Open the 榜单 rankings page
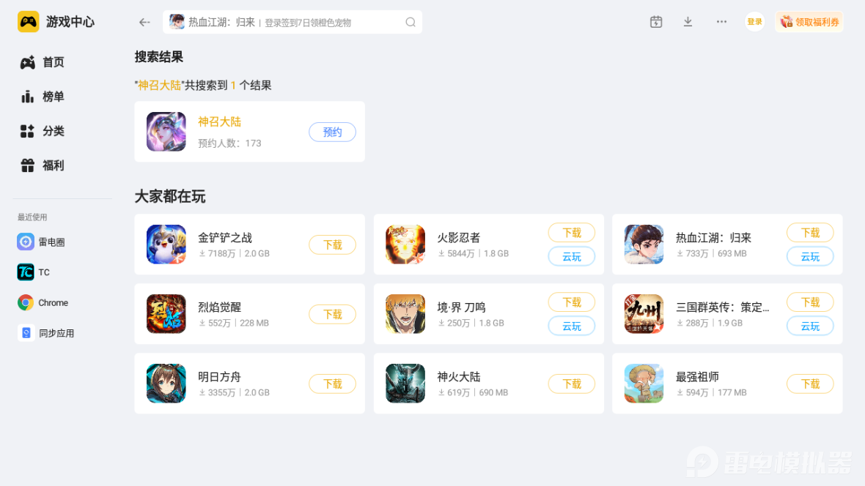 point(43,97)
